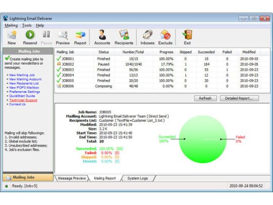Click the 1040/1040 number cell
The width and height of the screenshot is (273, 205).
click(133, 64)
